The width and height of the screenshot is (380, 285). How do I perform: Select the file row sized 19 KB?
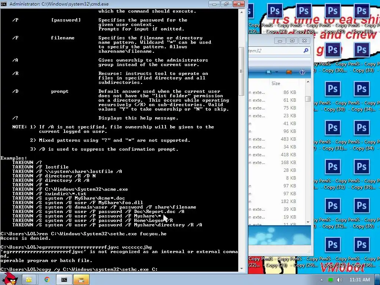point(273,217)
